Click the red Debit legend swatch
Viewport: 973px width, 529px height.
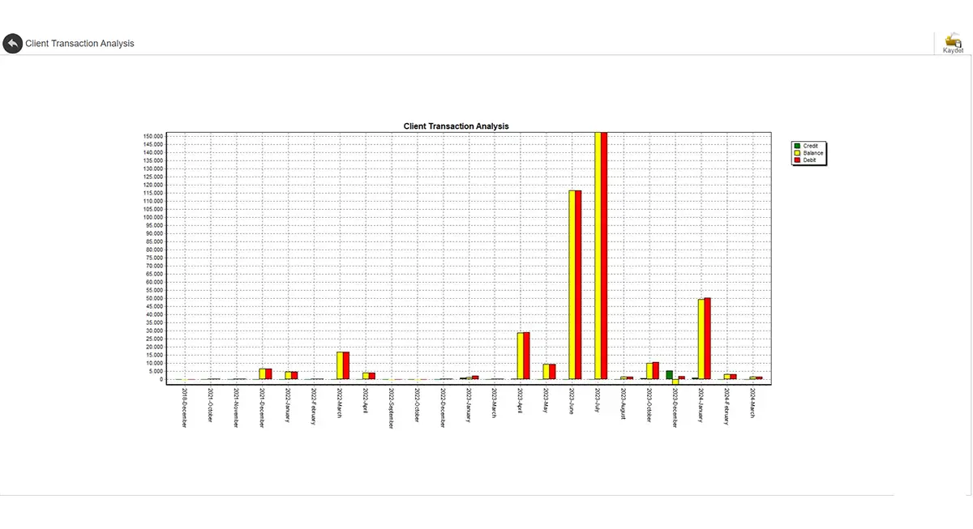[x=797, y=160]
